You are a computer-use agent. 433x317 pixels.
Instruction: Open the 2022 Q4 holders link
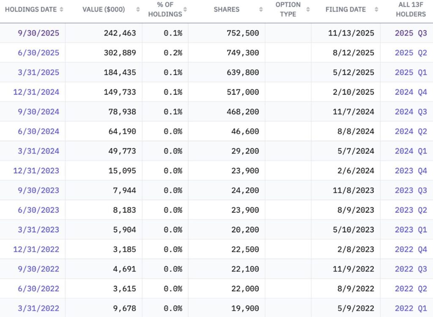[x=411, y=249]
